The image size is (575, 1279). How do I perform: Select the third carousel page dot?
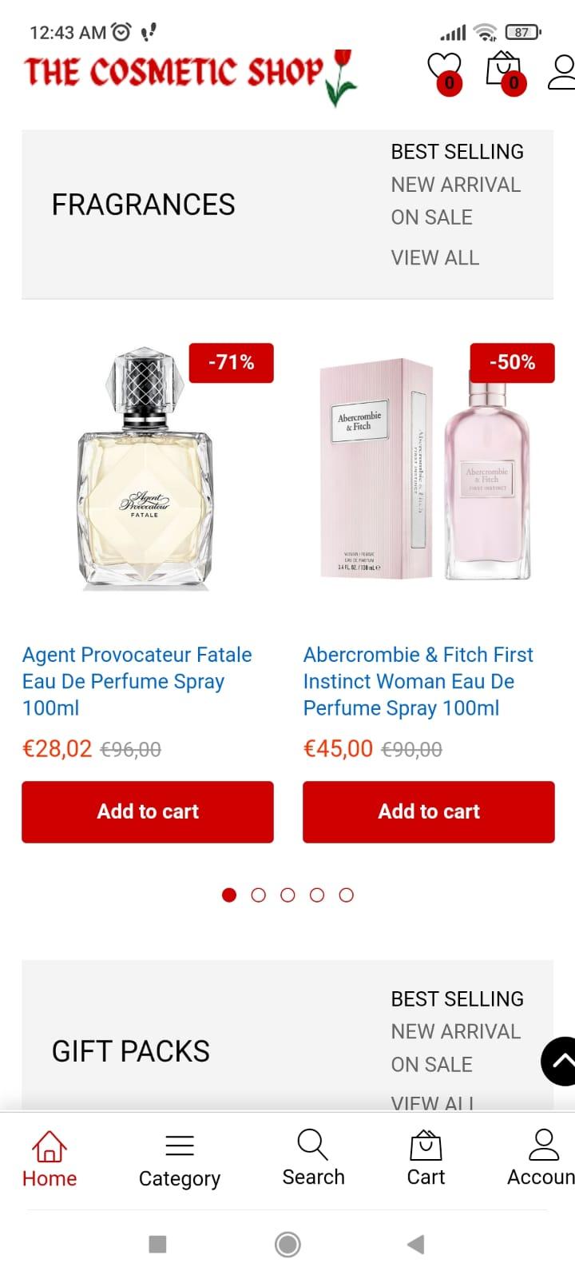(287, 895)
